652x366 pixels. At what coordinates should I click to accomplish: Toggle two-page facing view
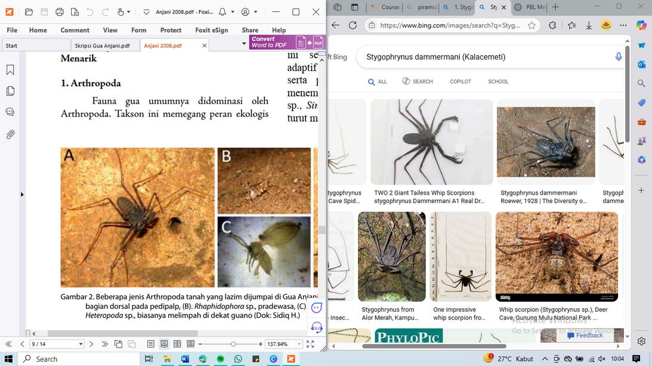(178, 344)
